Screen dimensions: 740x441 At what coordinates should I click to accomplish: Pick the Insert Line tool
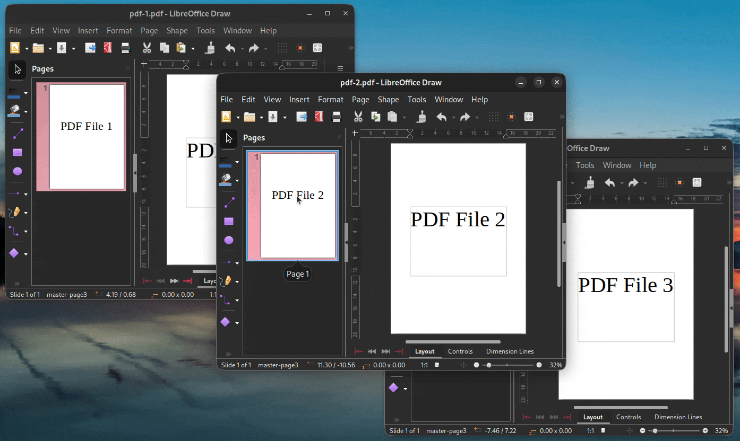229,202
